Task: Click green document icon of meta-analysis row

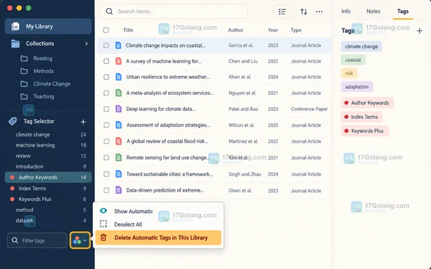Action: click(x=119, y=93)
